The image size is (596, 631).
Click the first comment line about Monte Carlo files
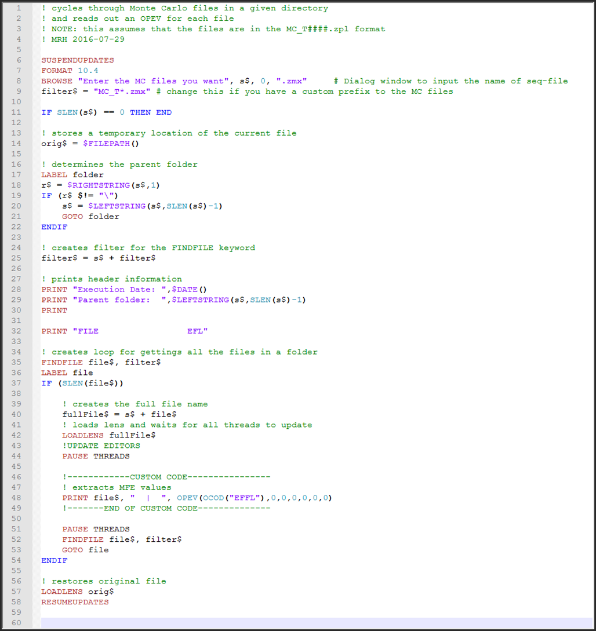coord(185,9)
